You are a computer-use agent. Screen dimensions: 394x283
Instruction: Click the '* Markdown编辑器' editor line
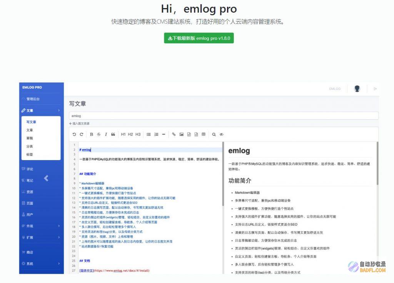[x=92, y=183]
